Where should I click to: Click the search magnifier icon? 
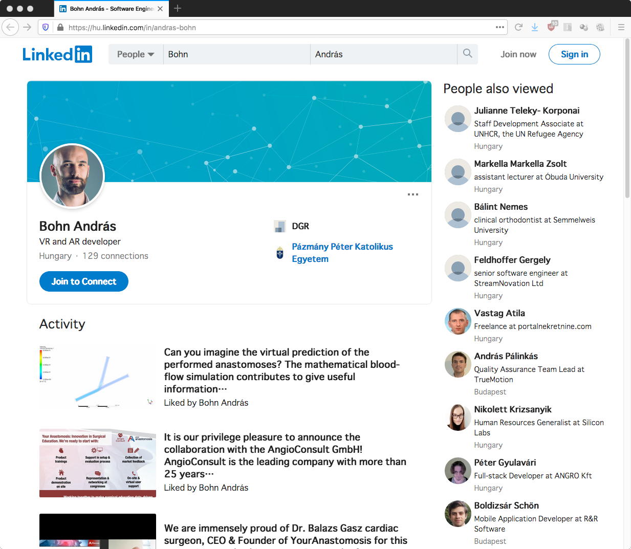(x=467, y=54)
